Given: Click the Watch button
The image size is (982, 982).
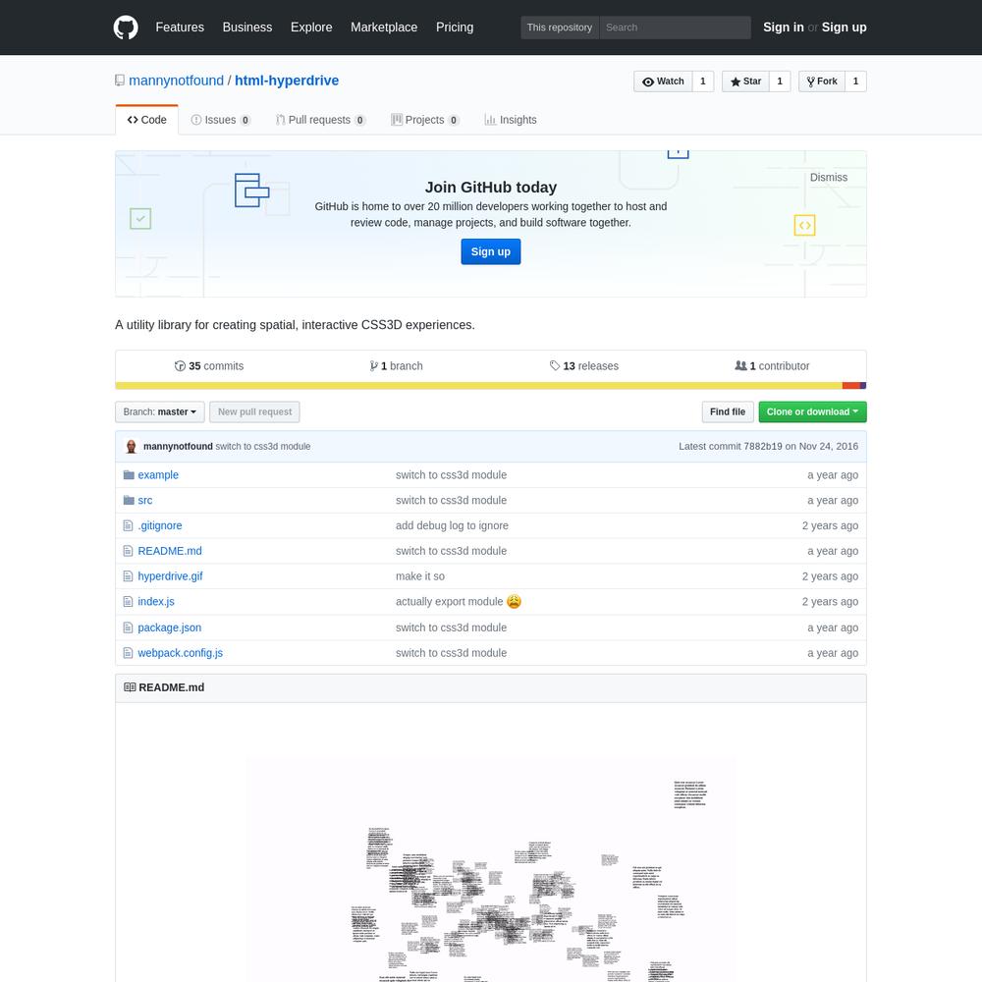Looking at the screenshot, I should click(663, 82).
